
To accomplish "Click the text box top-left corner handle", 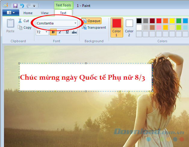I will click(x=19, y=63).
